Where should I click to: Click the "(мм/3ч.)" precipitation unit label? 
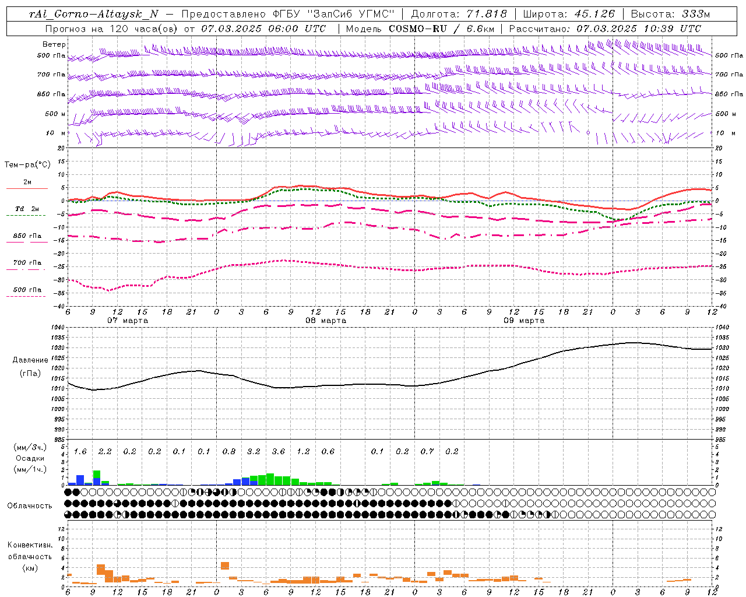tap(30, 447)
